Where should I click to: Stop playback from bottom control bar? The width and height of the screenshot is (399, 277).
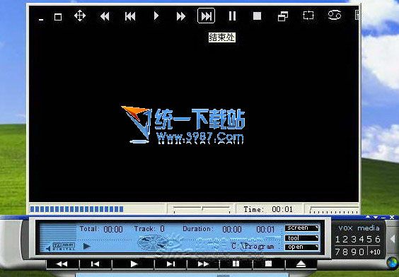(x=268, y=264)
